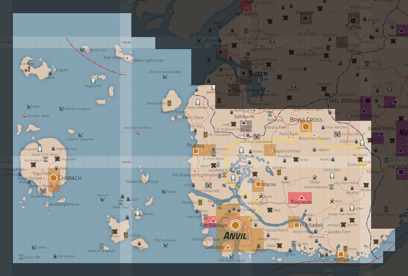This screenshot has width=408, height=276.
Task: Click the Forsaken Shoal pink marker
Action: [24, 116]
